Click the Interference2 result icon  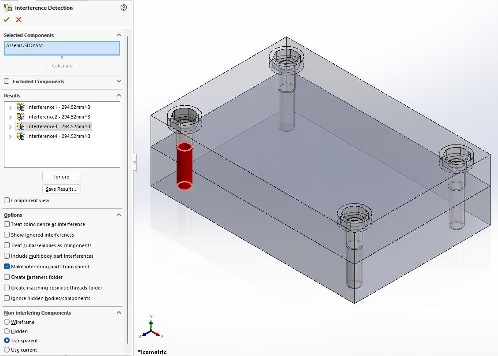click(21, 117)
